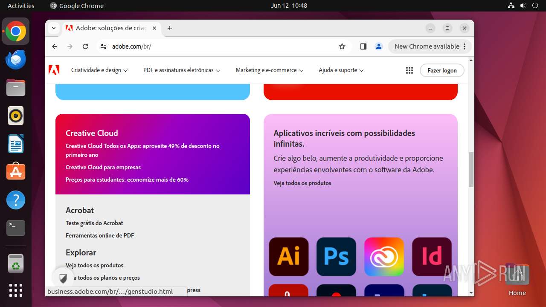Open Preços para estudantes link

pos(127,180)
